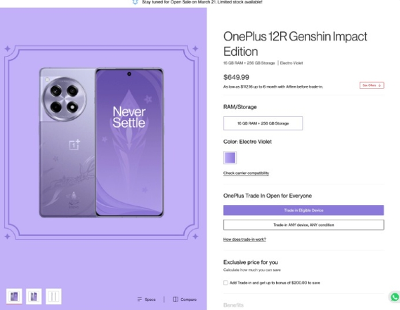Open the Compare section
This screenshot has width=400, height=310.
(x=185, y=299)
